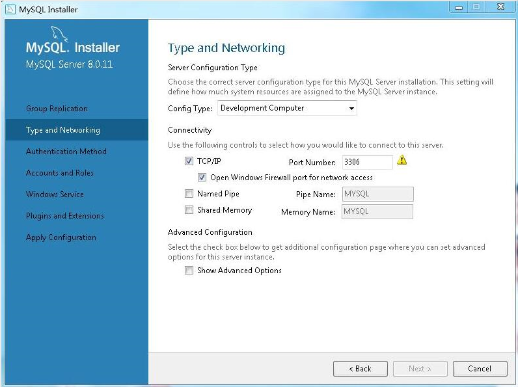Enable the Named Pipe checkbox
Image resolution: width=518 pixels, height=387 pixels.
tap(189, 194)
